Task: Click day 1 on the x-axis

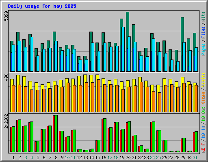Action: tap(13, 158)
